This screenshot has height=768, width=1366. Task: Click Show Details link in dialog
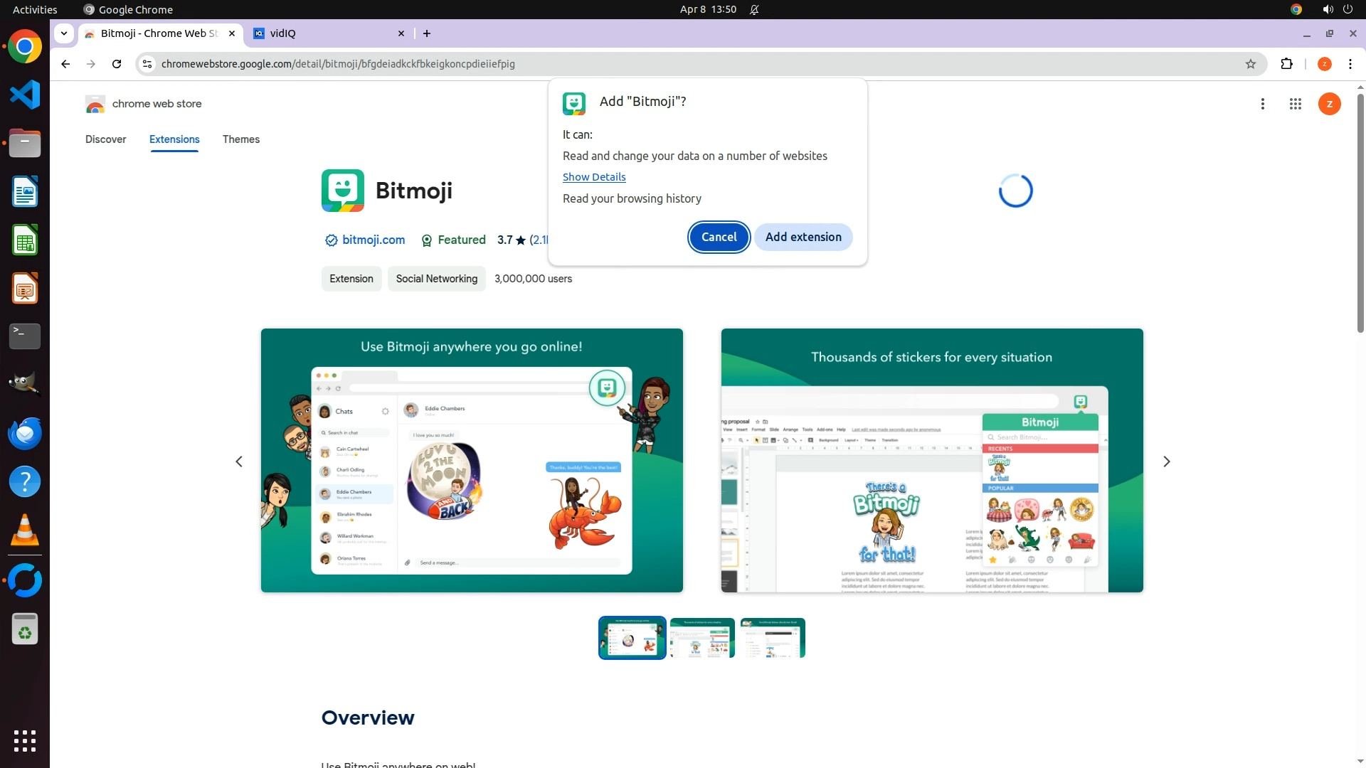click(x=594, y=177)
